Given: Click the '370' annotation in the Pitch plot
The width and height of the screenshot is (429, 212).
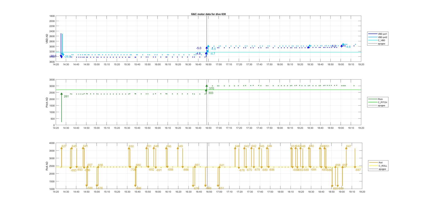Looking at the screenshot, I should tap(211, 88).
